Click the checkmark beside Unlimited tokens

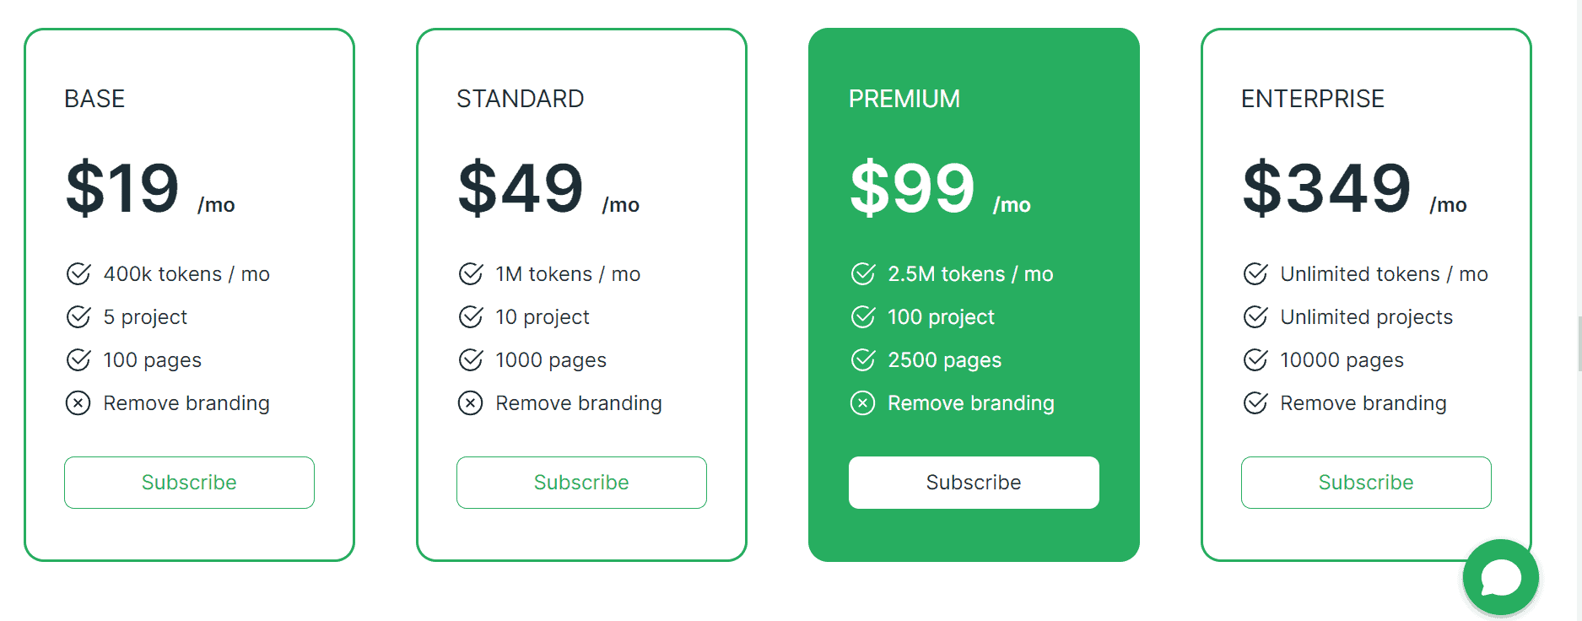pos(1255,273)
